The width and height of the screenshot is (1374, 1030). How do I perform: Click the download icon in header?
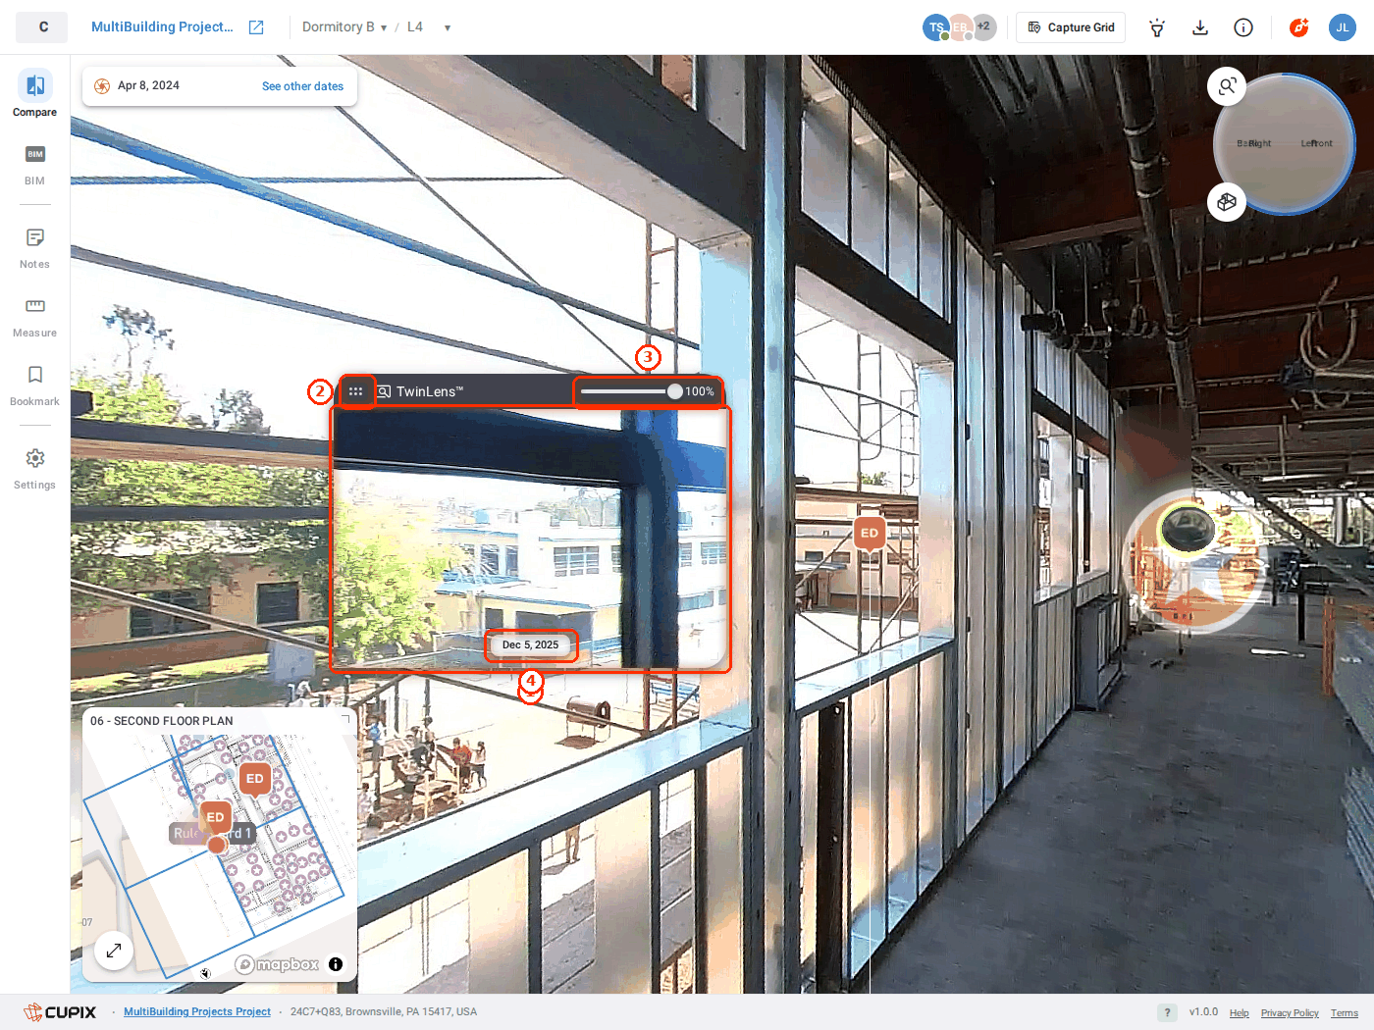pyautogui.click(x=1200, y=27)
